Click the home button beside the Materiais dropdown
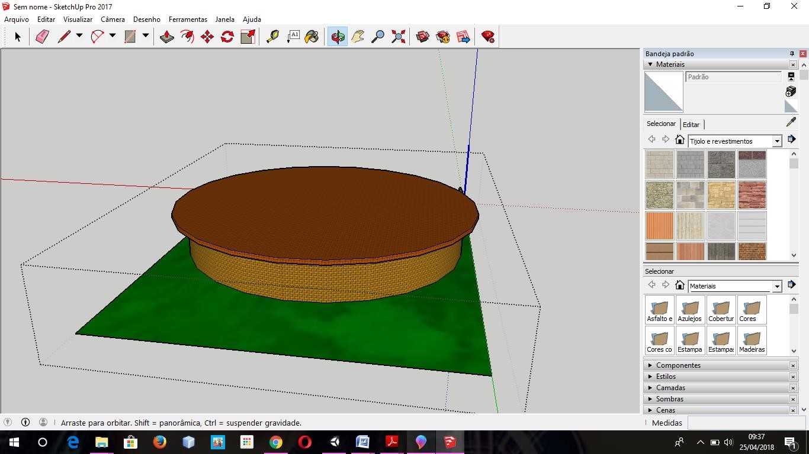The height and width of the screenshot is (454, 809). (680, 286)
